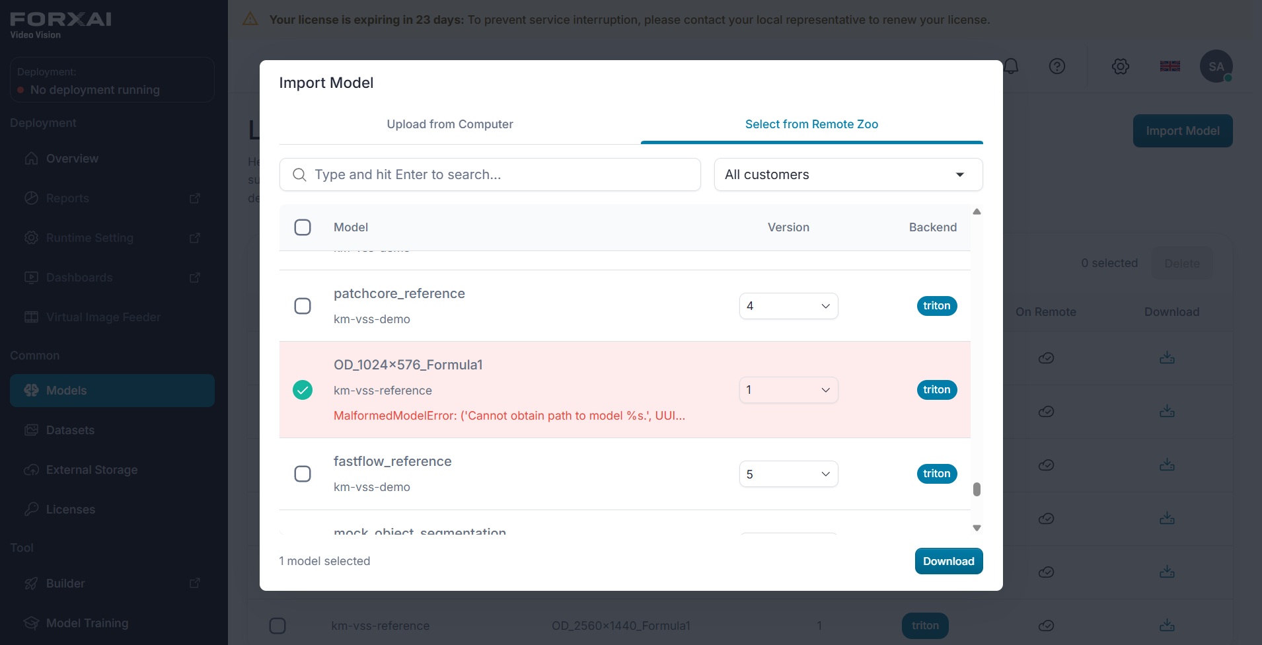Switch to Upload from Computer tab

[x=450, y=124]
